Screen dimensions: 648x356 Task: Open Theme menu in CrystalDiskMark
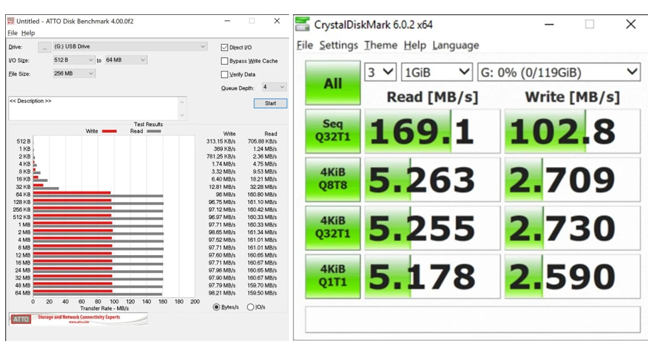[x=380, y=45]
